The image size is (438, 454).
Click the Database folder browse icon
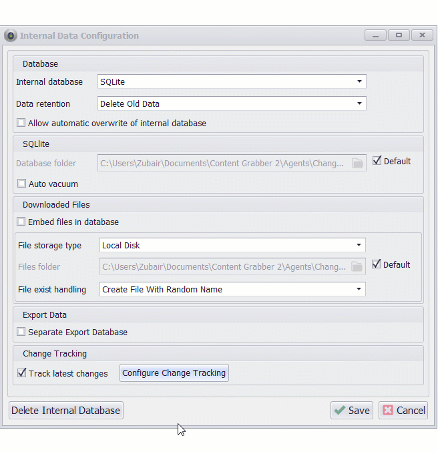[x=357, y=163]
